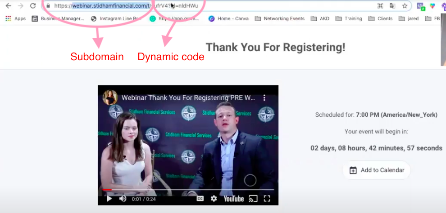Bookmark this page with the star icon
Image resolution: width=446 pixels, height=213 pixels.
[x=405, y=6]
